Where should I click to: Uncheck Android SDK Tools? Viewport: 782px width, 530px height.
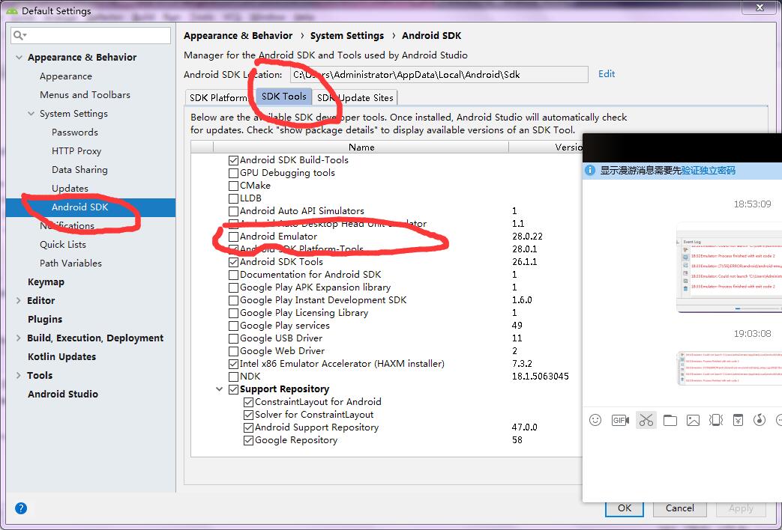233,262
